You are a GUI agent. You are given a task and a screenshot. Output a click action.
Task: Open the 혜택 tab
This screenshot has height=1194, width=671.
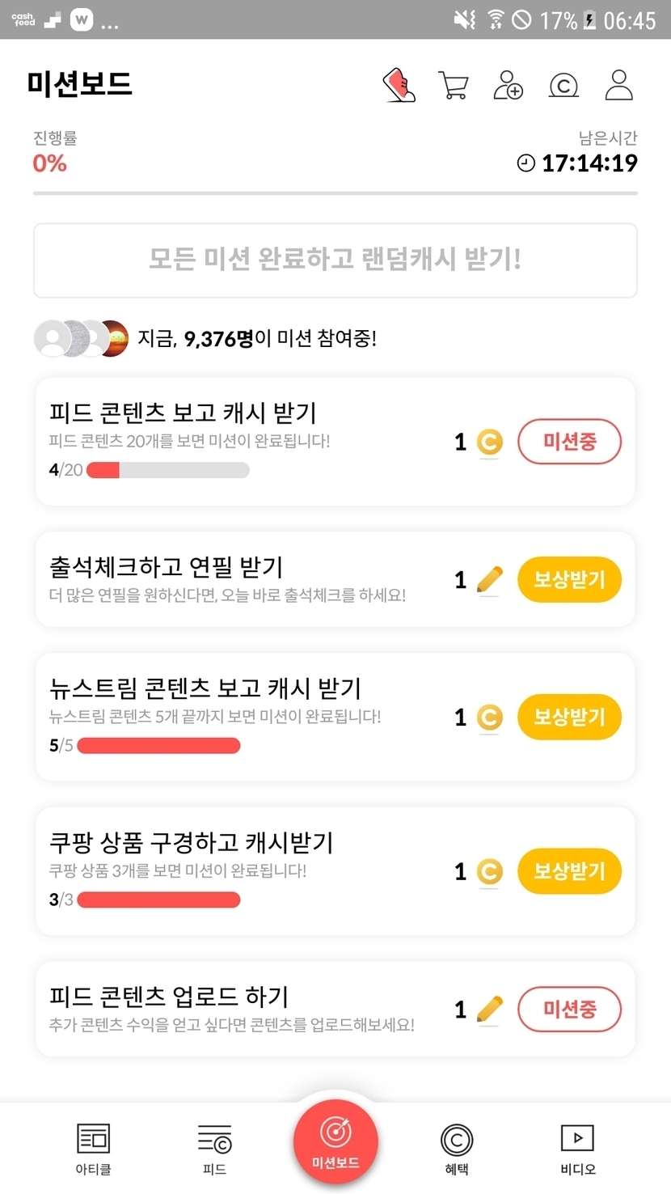(457, 1149)
